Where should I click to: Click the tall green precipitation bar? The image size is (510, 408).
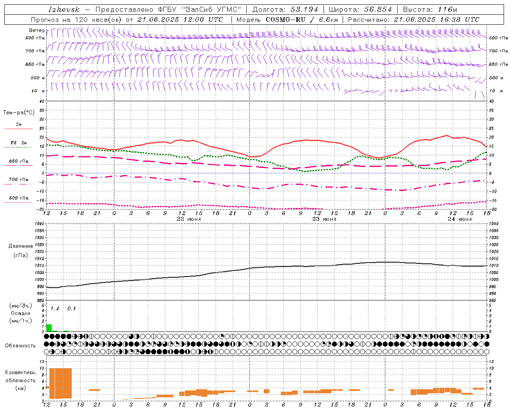49,328
